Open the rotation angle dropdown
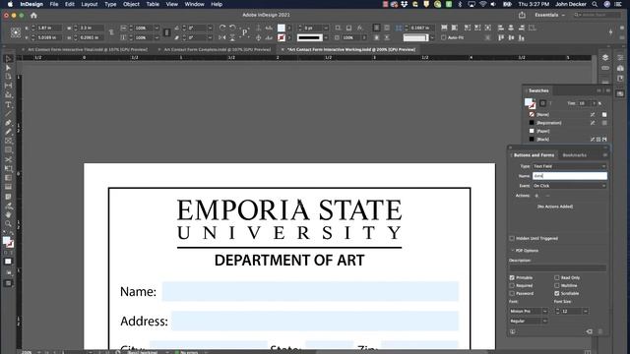 [x=210, y=28]
